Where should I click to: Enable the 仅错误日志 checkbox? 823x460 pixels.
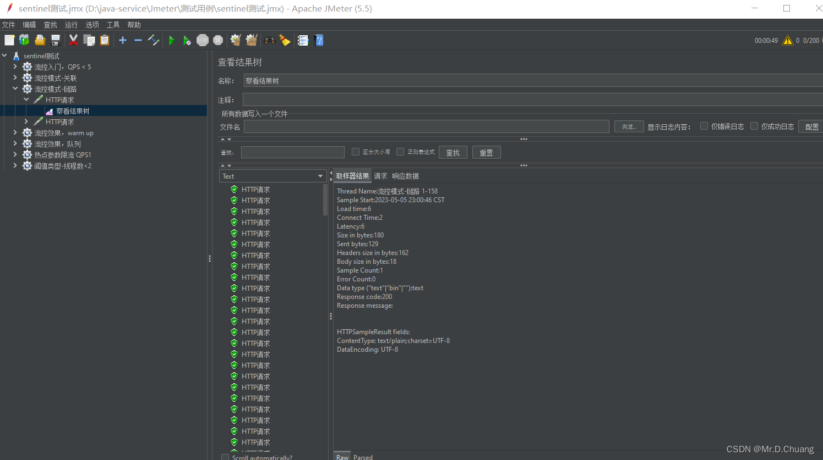click(x=704, y=126)
